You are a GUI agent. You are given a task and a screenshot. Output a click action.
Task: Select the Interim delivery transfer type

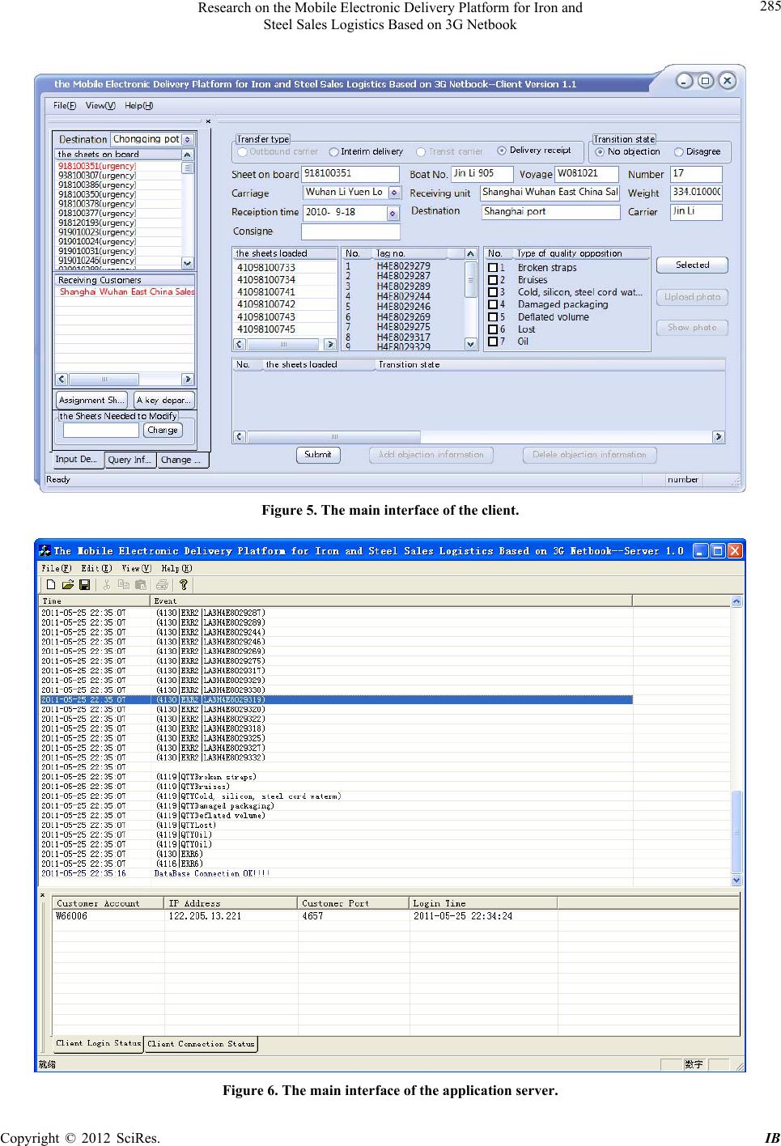[x=334, y=151]
